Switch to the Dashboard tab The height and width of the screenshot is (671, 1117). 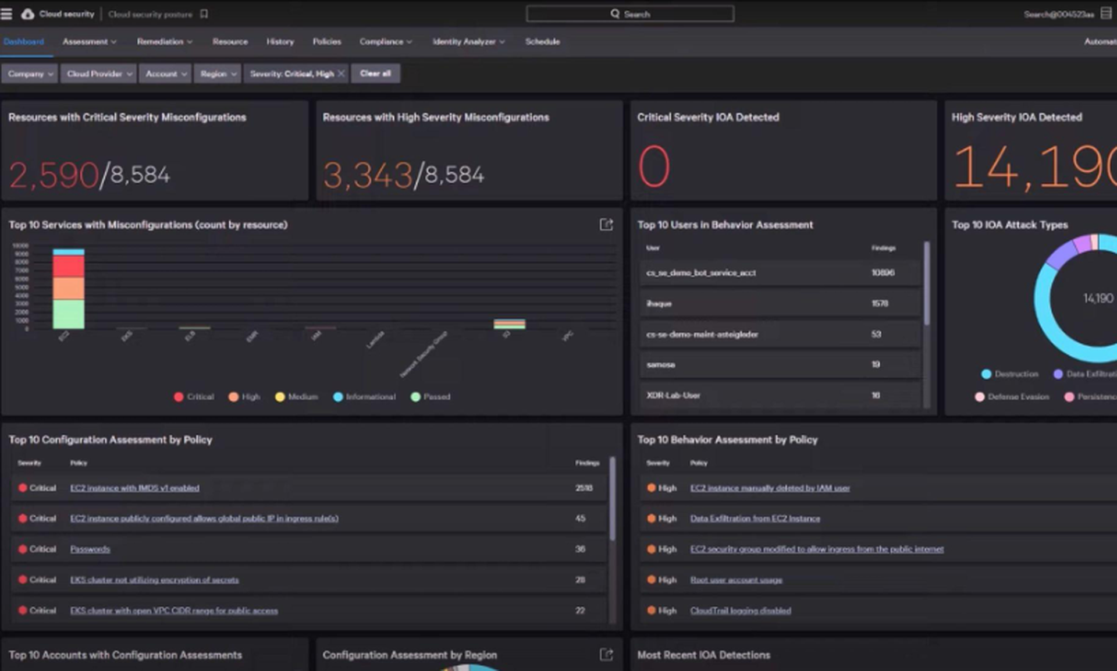tap(24, 42)
